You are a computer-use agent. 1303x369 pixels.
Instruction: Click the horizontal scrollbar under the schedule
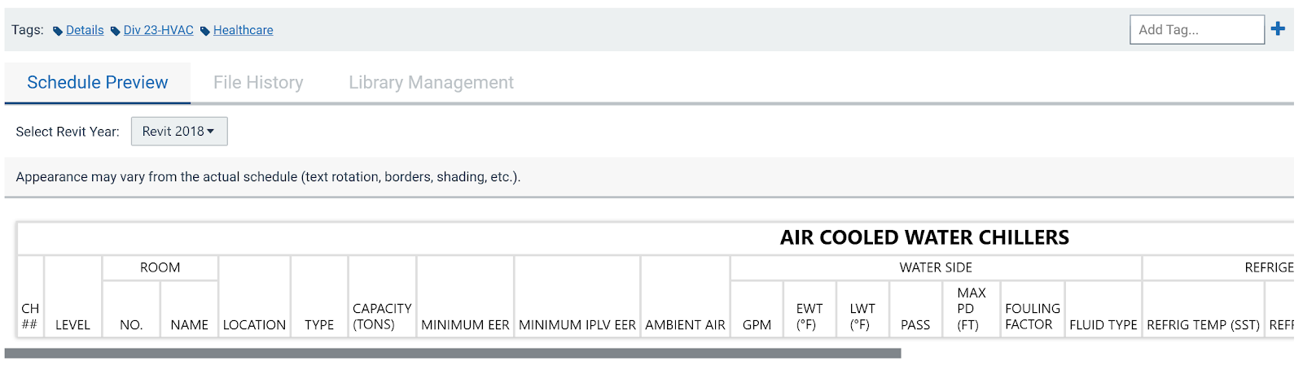[453, 353]
